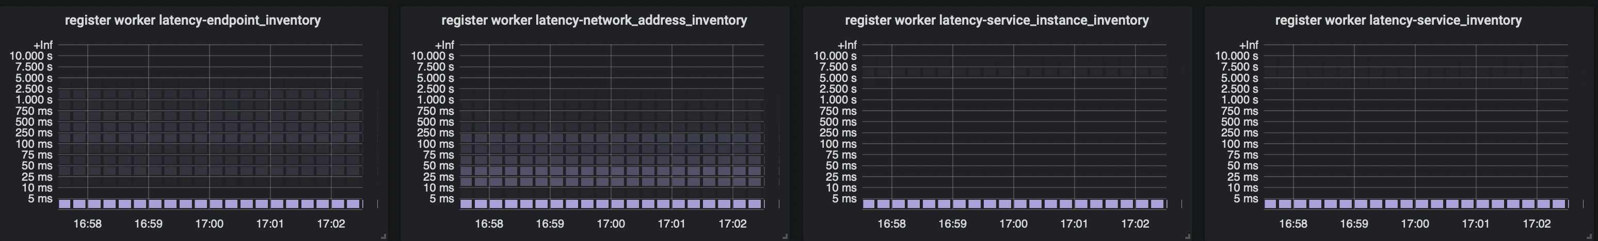This screenshot has width=1598, height=241.
Task: Click the +Inf label in service_inventory panel
Action: click(1249, 45)
